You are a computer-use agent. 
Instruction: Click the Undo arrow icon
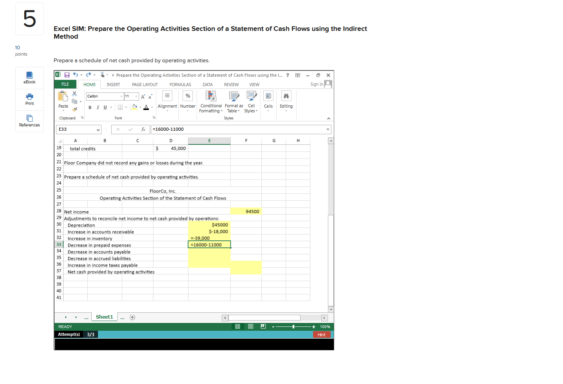(x=76, y=75)
